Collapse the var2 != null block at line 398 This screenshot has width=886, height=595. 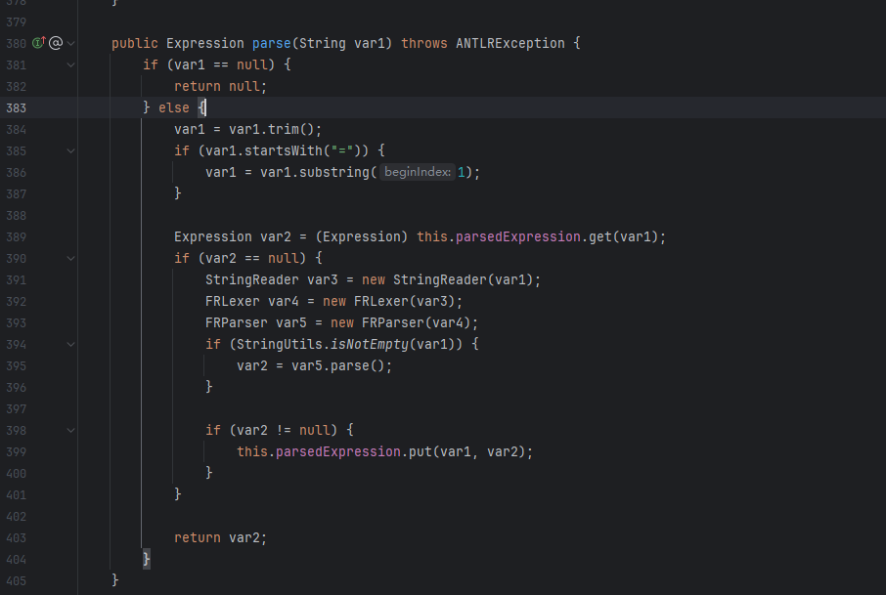[x=71, y=430]
